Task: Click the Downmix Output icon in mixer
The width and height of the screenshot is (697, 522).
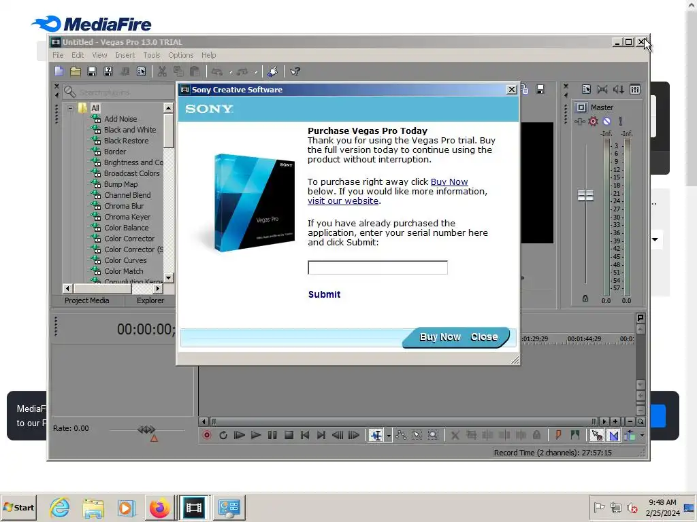Action: click(x=602, y=90)
